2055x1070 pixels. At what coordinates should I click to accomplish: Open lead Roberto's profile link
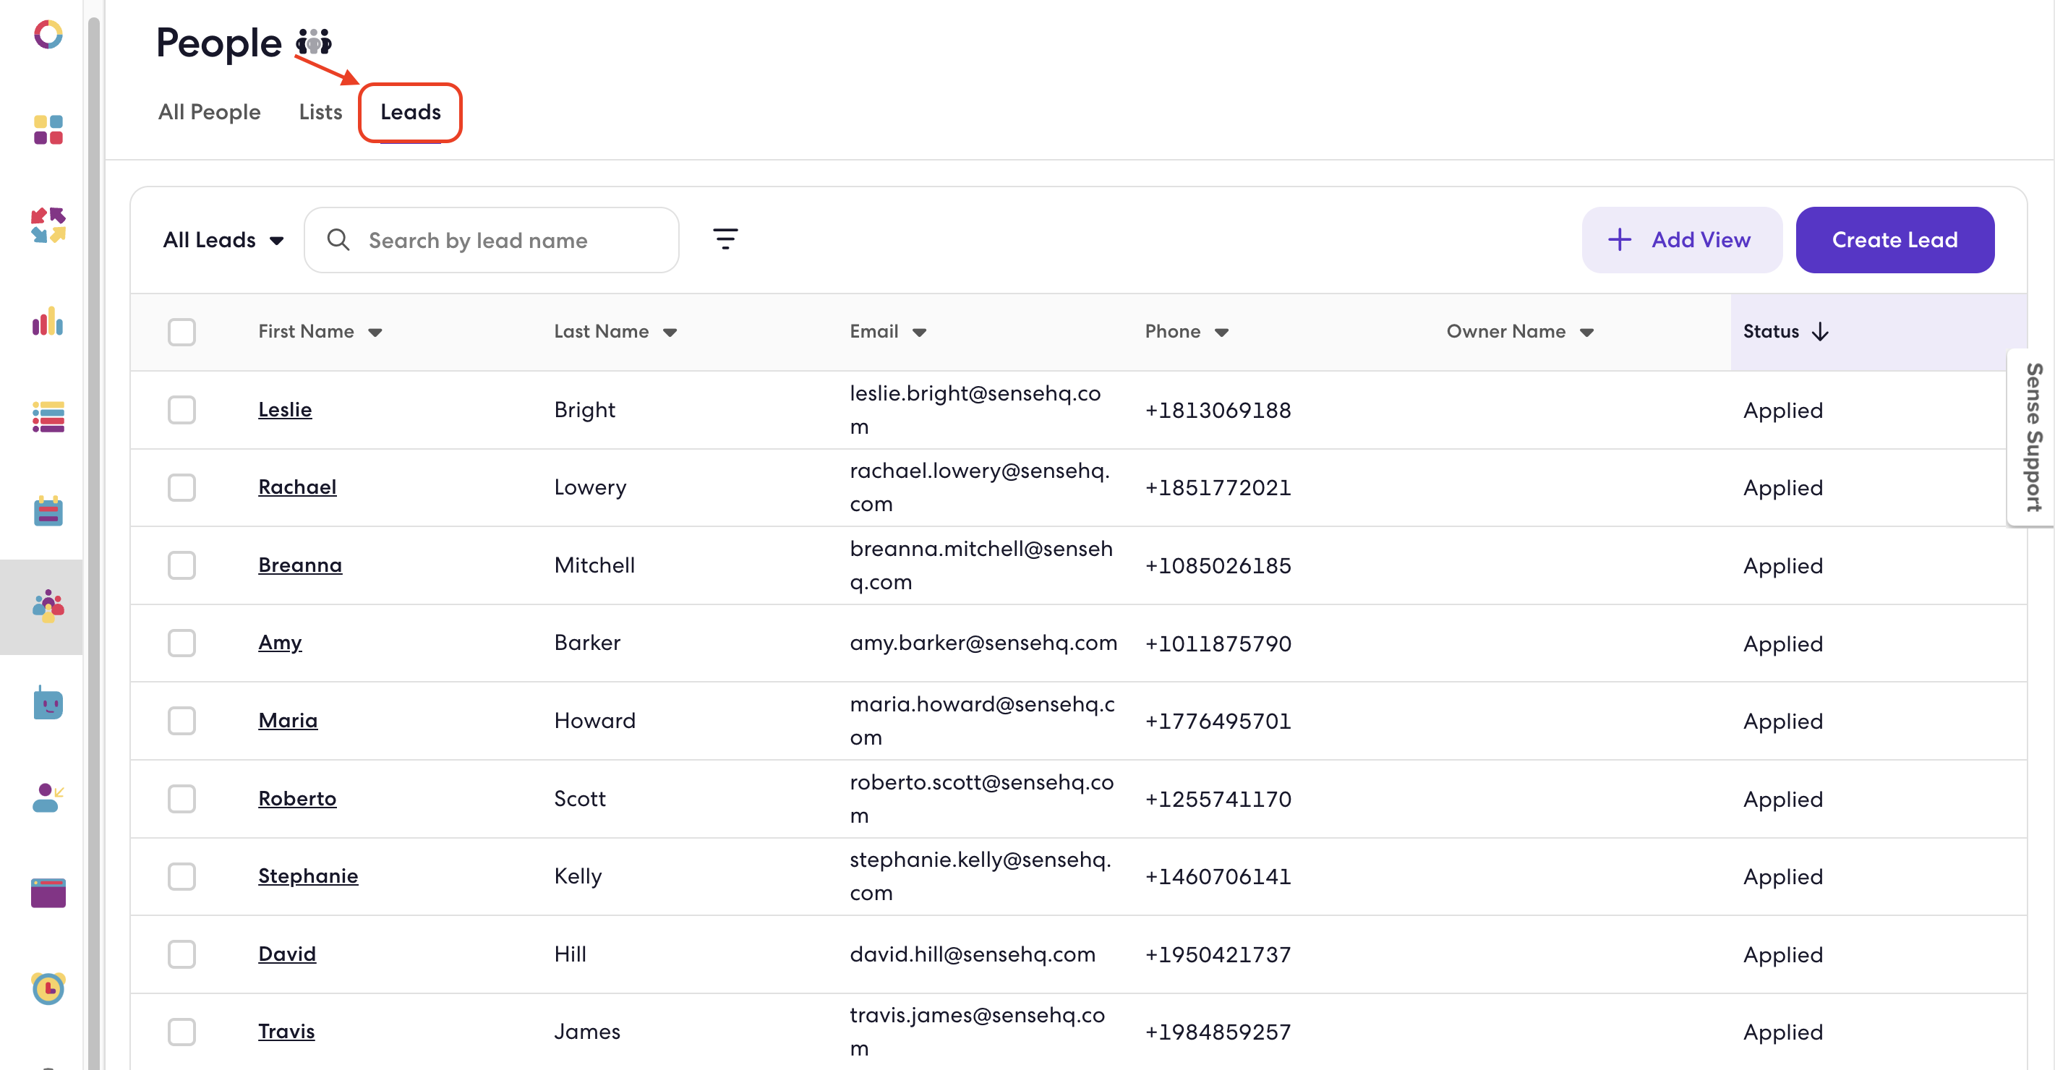[298, 799]
